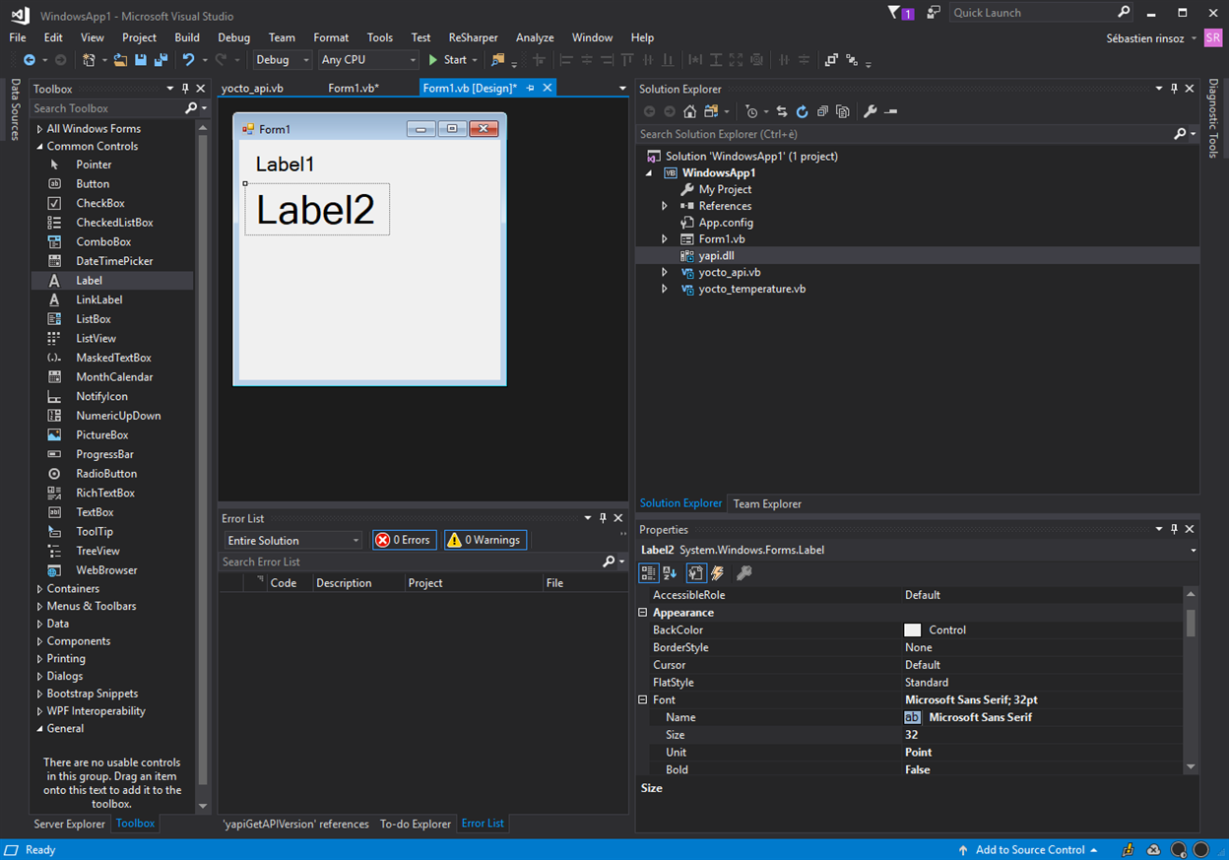Expand the Containers group in Toolbox
Image resolution: width=1229 pixels, height=860 pixels.
point(39,589)
